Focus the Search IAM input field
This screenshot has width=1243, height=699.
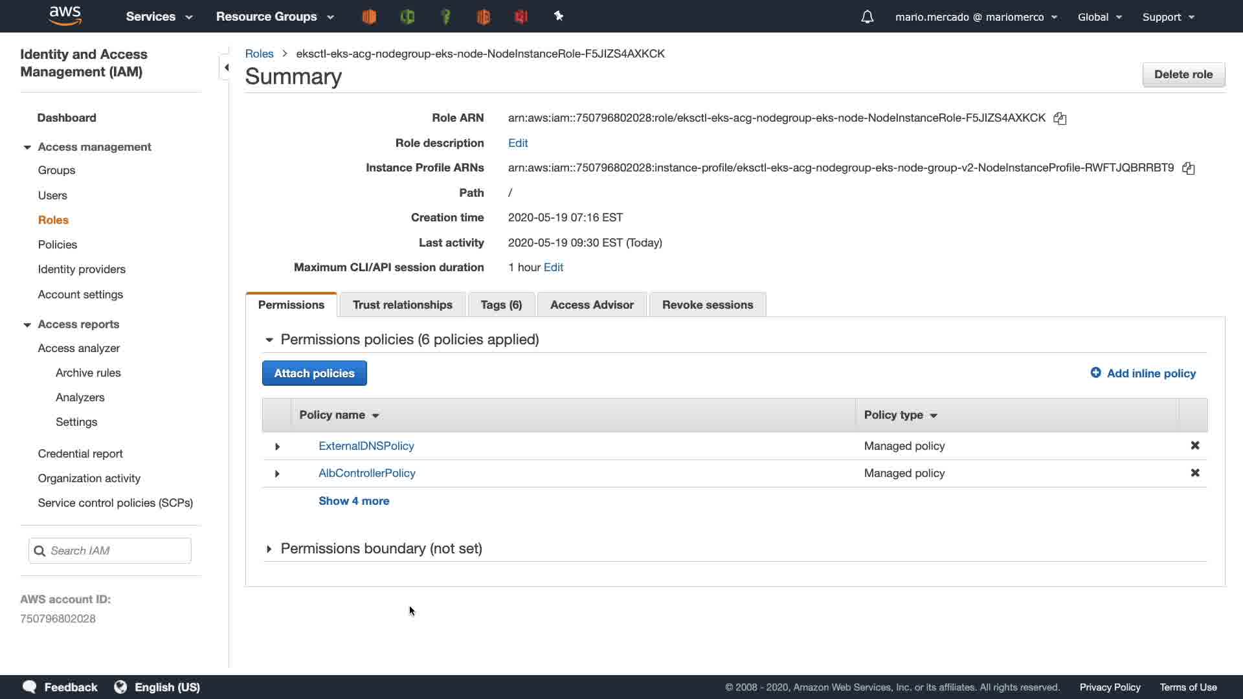[117, 551]
